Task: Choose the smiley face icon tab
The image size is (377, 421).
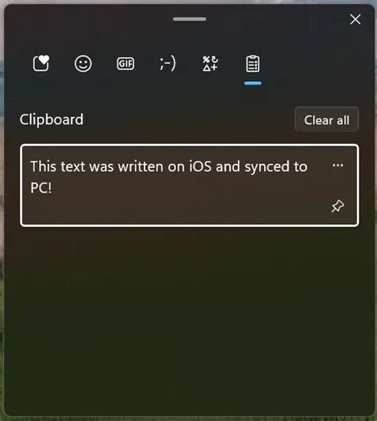Action: click(x=84, y=64)
